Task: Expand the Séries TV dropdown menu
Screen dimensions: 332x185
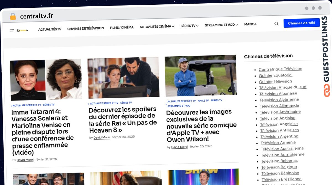Action: point(190,26)
